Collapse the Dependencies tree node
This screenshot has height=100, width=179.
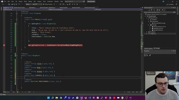click(147, 18)
